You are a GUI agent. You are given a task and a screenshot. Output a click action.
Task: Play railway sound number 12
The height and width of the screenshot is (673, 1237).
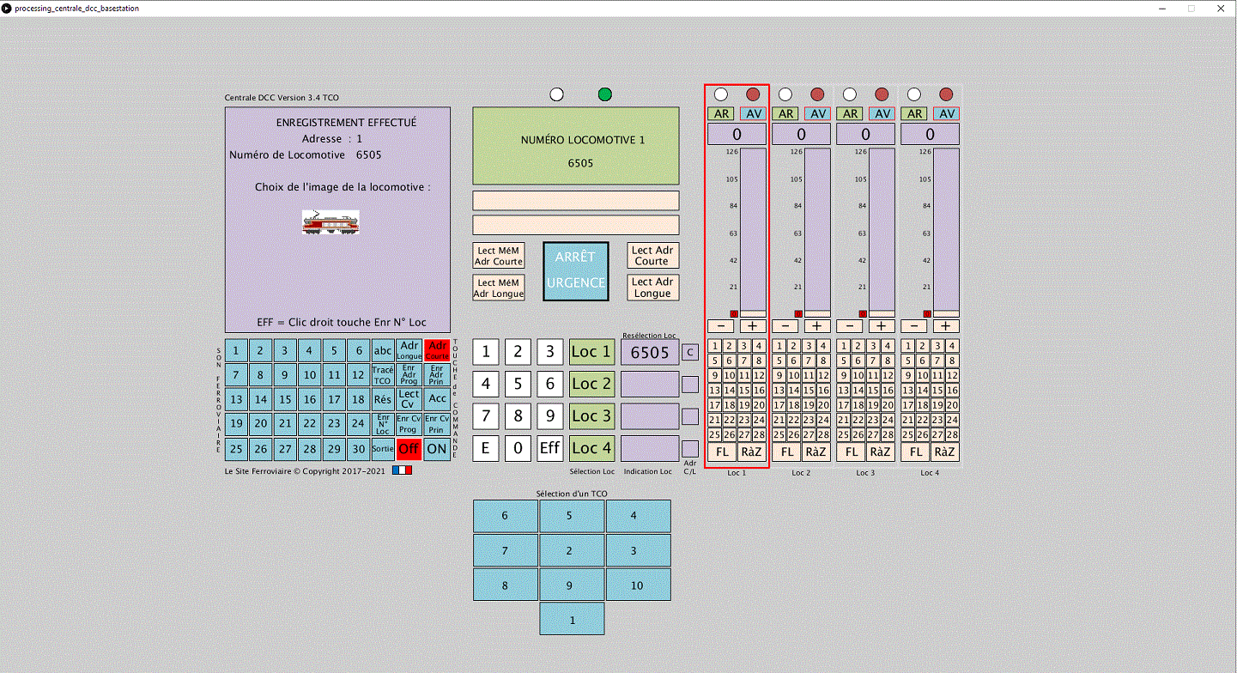tap(358, 375)
